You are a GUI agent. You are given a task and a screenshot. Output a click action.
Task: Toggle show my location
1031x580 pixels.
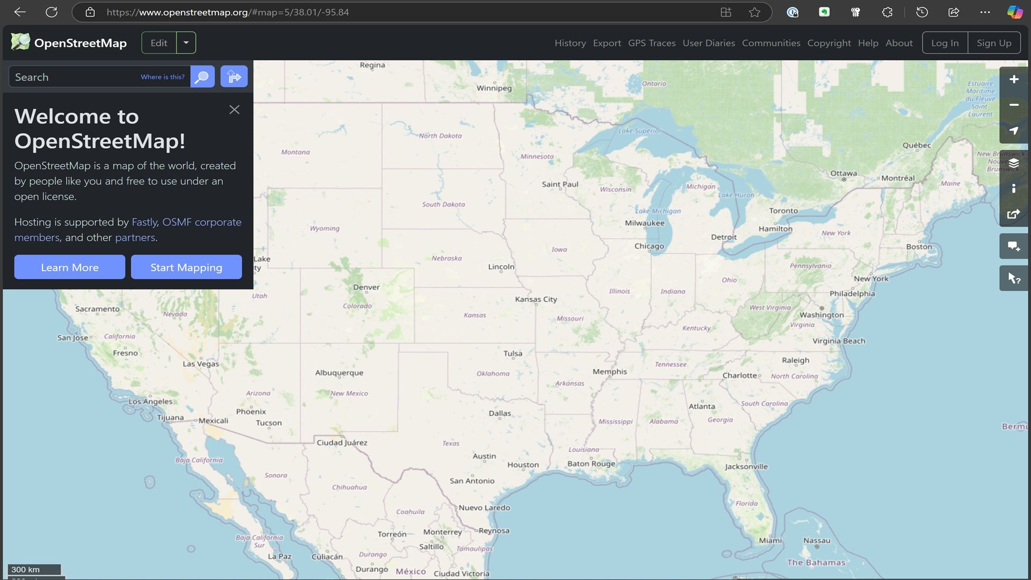tap(1014, 130)
